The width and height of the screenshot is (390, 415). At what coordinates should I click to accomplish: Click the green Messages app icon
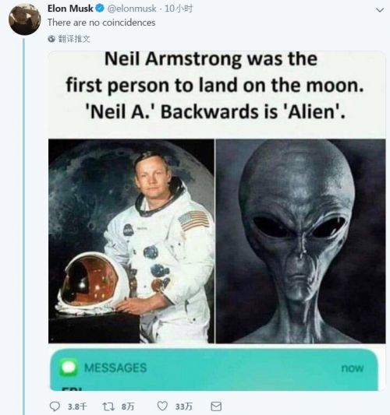tap(69, 368)
